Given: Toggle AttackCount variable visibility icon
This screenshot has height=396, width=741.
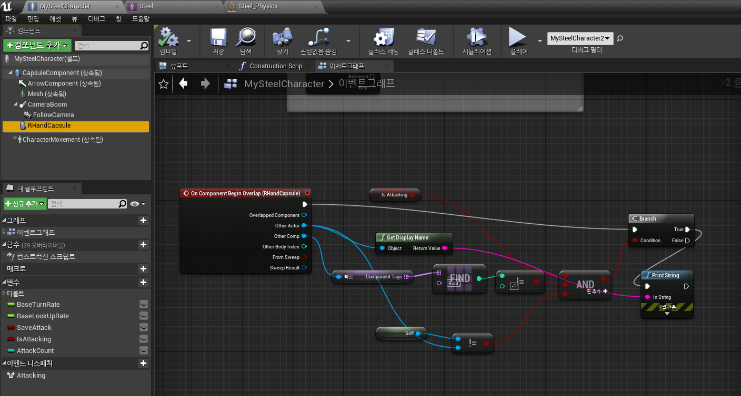Looking at the screenshot, I should pos(144,351).
